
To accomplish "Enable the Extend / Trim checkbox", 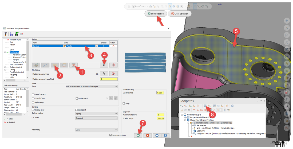I will [33, 98].
